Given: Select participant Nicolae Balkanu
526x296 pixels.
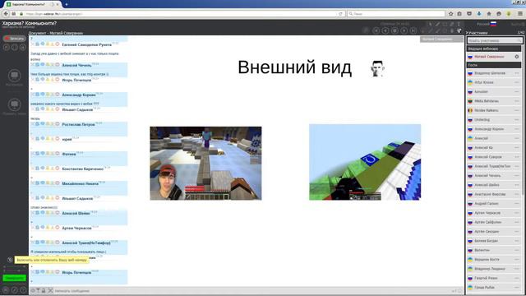Looking at the screenshot, I should [x=494, y=110].
